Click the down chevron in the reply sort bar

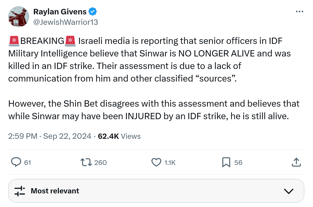coord(288,191)
